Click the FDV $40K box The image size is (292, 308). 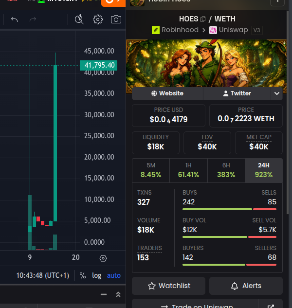(x=207, y=143)
